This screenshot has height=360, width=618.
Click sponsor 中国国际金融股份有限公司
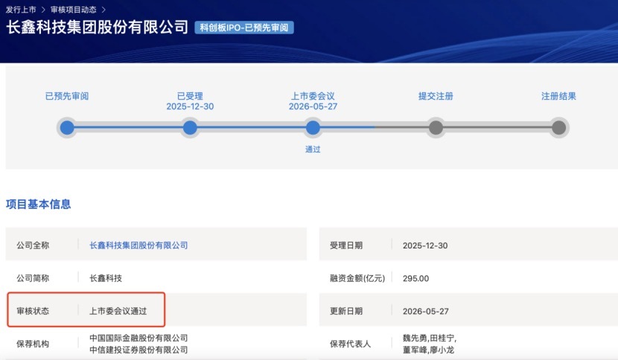click(138, 338)
